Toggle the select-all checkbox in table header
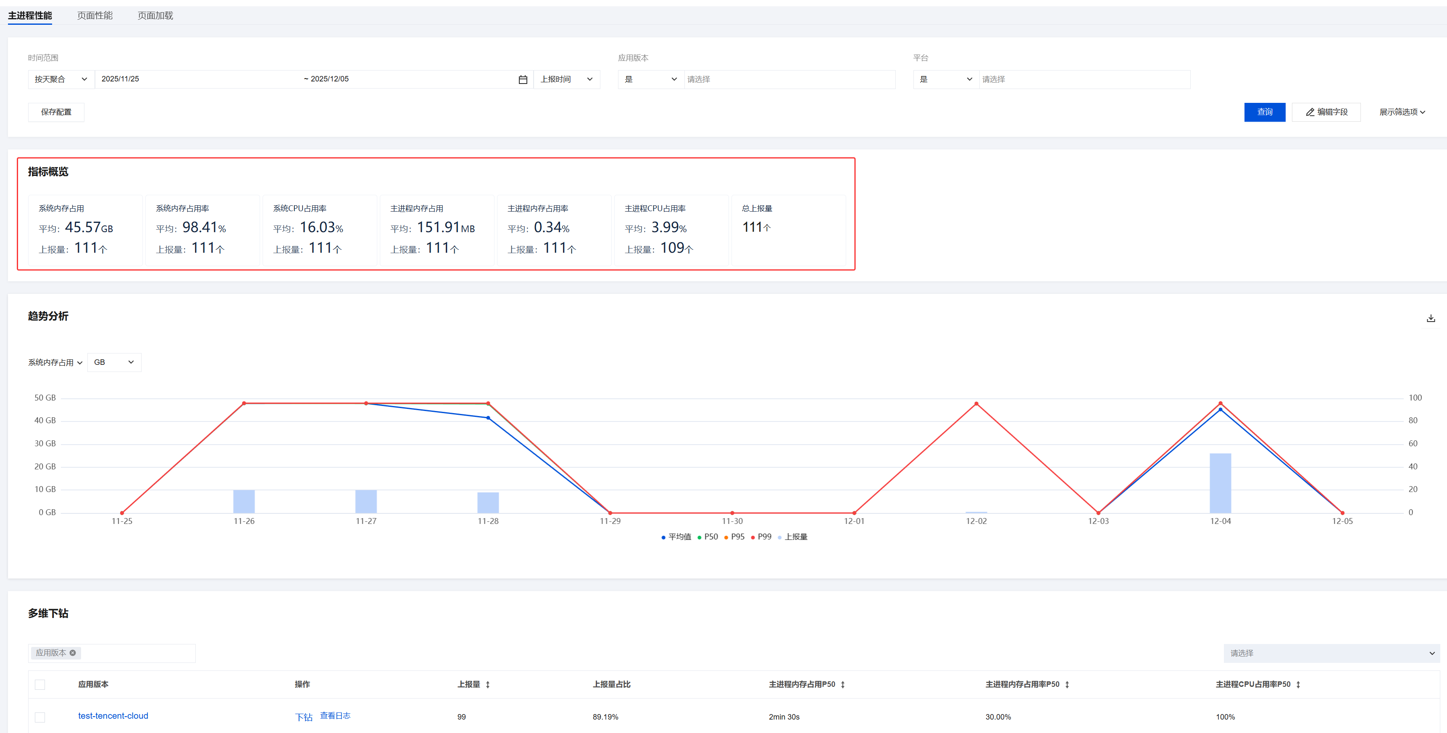1447x733 pixels. 40,685
